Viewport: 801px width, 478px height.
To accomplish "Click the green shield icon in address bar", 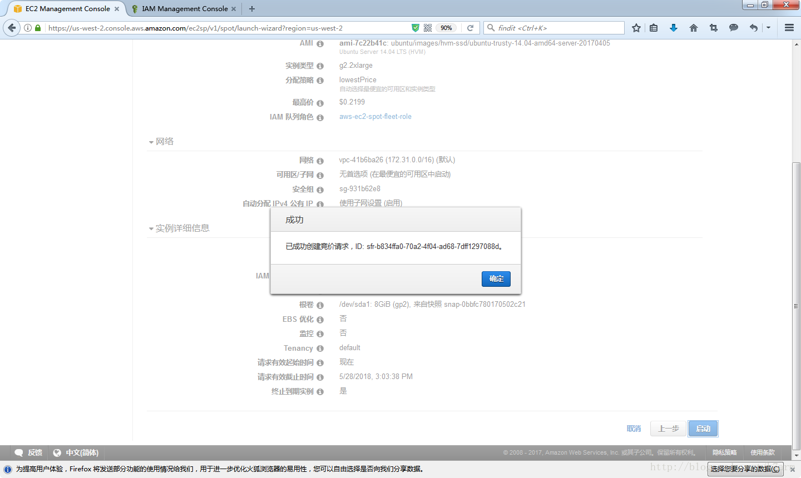I will [416, 28].
